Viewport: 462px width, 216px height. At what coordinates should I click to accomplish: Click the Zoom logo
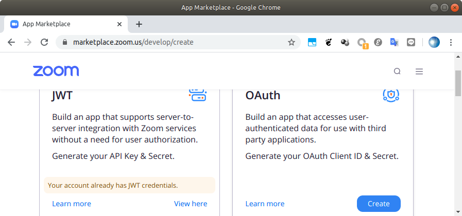(56, 71)
